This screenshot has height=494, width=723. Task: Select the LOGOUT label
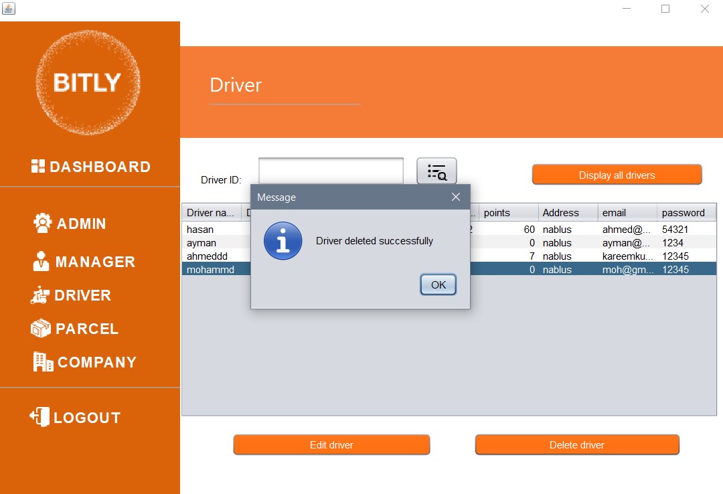[87, 418]
